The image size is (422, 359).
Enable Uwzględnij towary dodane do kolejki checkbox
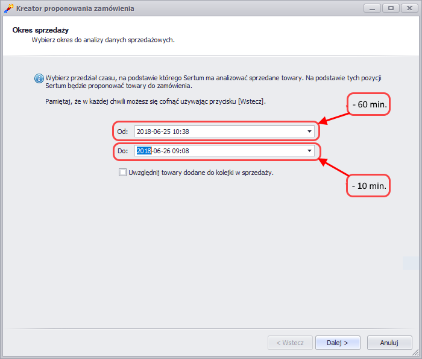tap(123, 173)
